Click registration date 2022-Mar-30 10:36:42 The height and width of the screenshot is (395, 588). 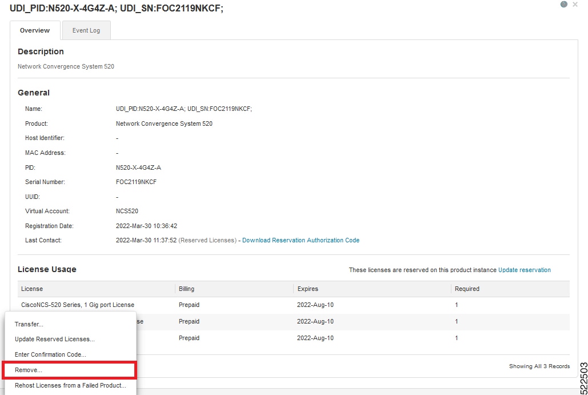pyautogui.click(x=147, y=226)
